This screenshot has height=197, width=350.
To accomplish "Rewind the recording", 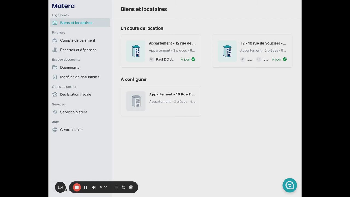I will tap(94, 187).
